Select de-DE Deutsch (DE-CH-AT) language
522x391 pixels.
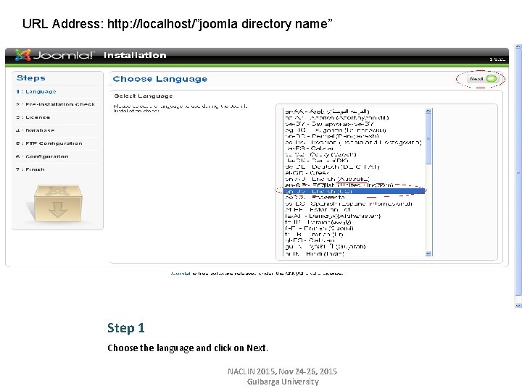tap(332, 167)
